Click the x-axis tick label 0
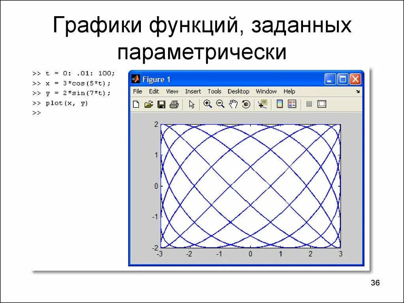Screen dimensions: 404x303 coord(251,254)
